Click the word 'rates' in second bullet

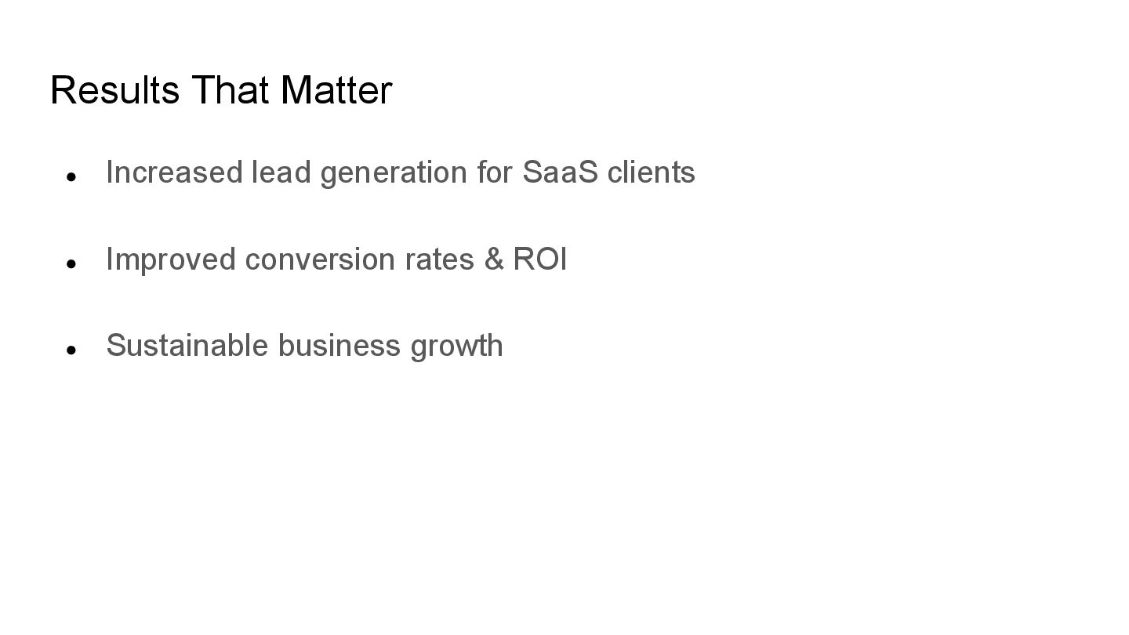(x=440, y=259)
